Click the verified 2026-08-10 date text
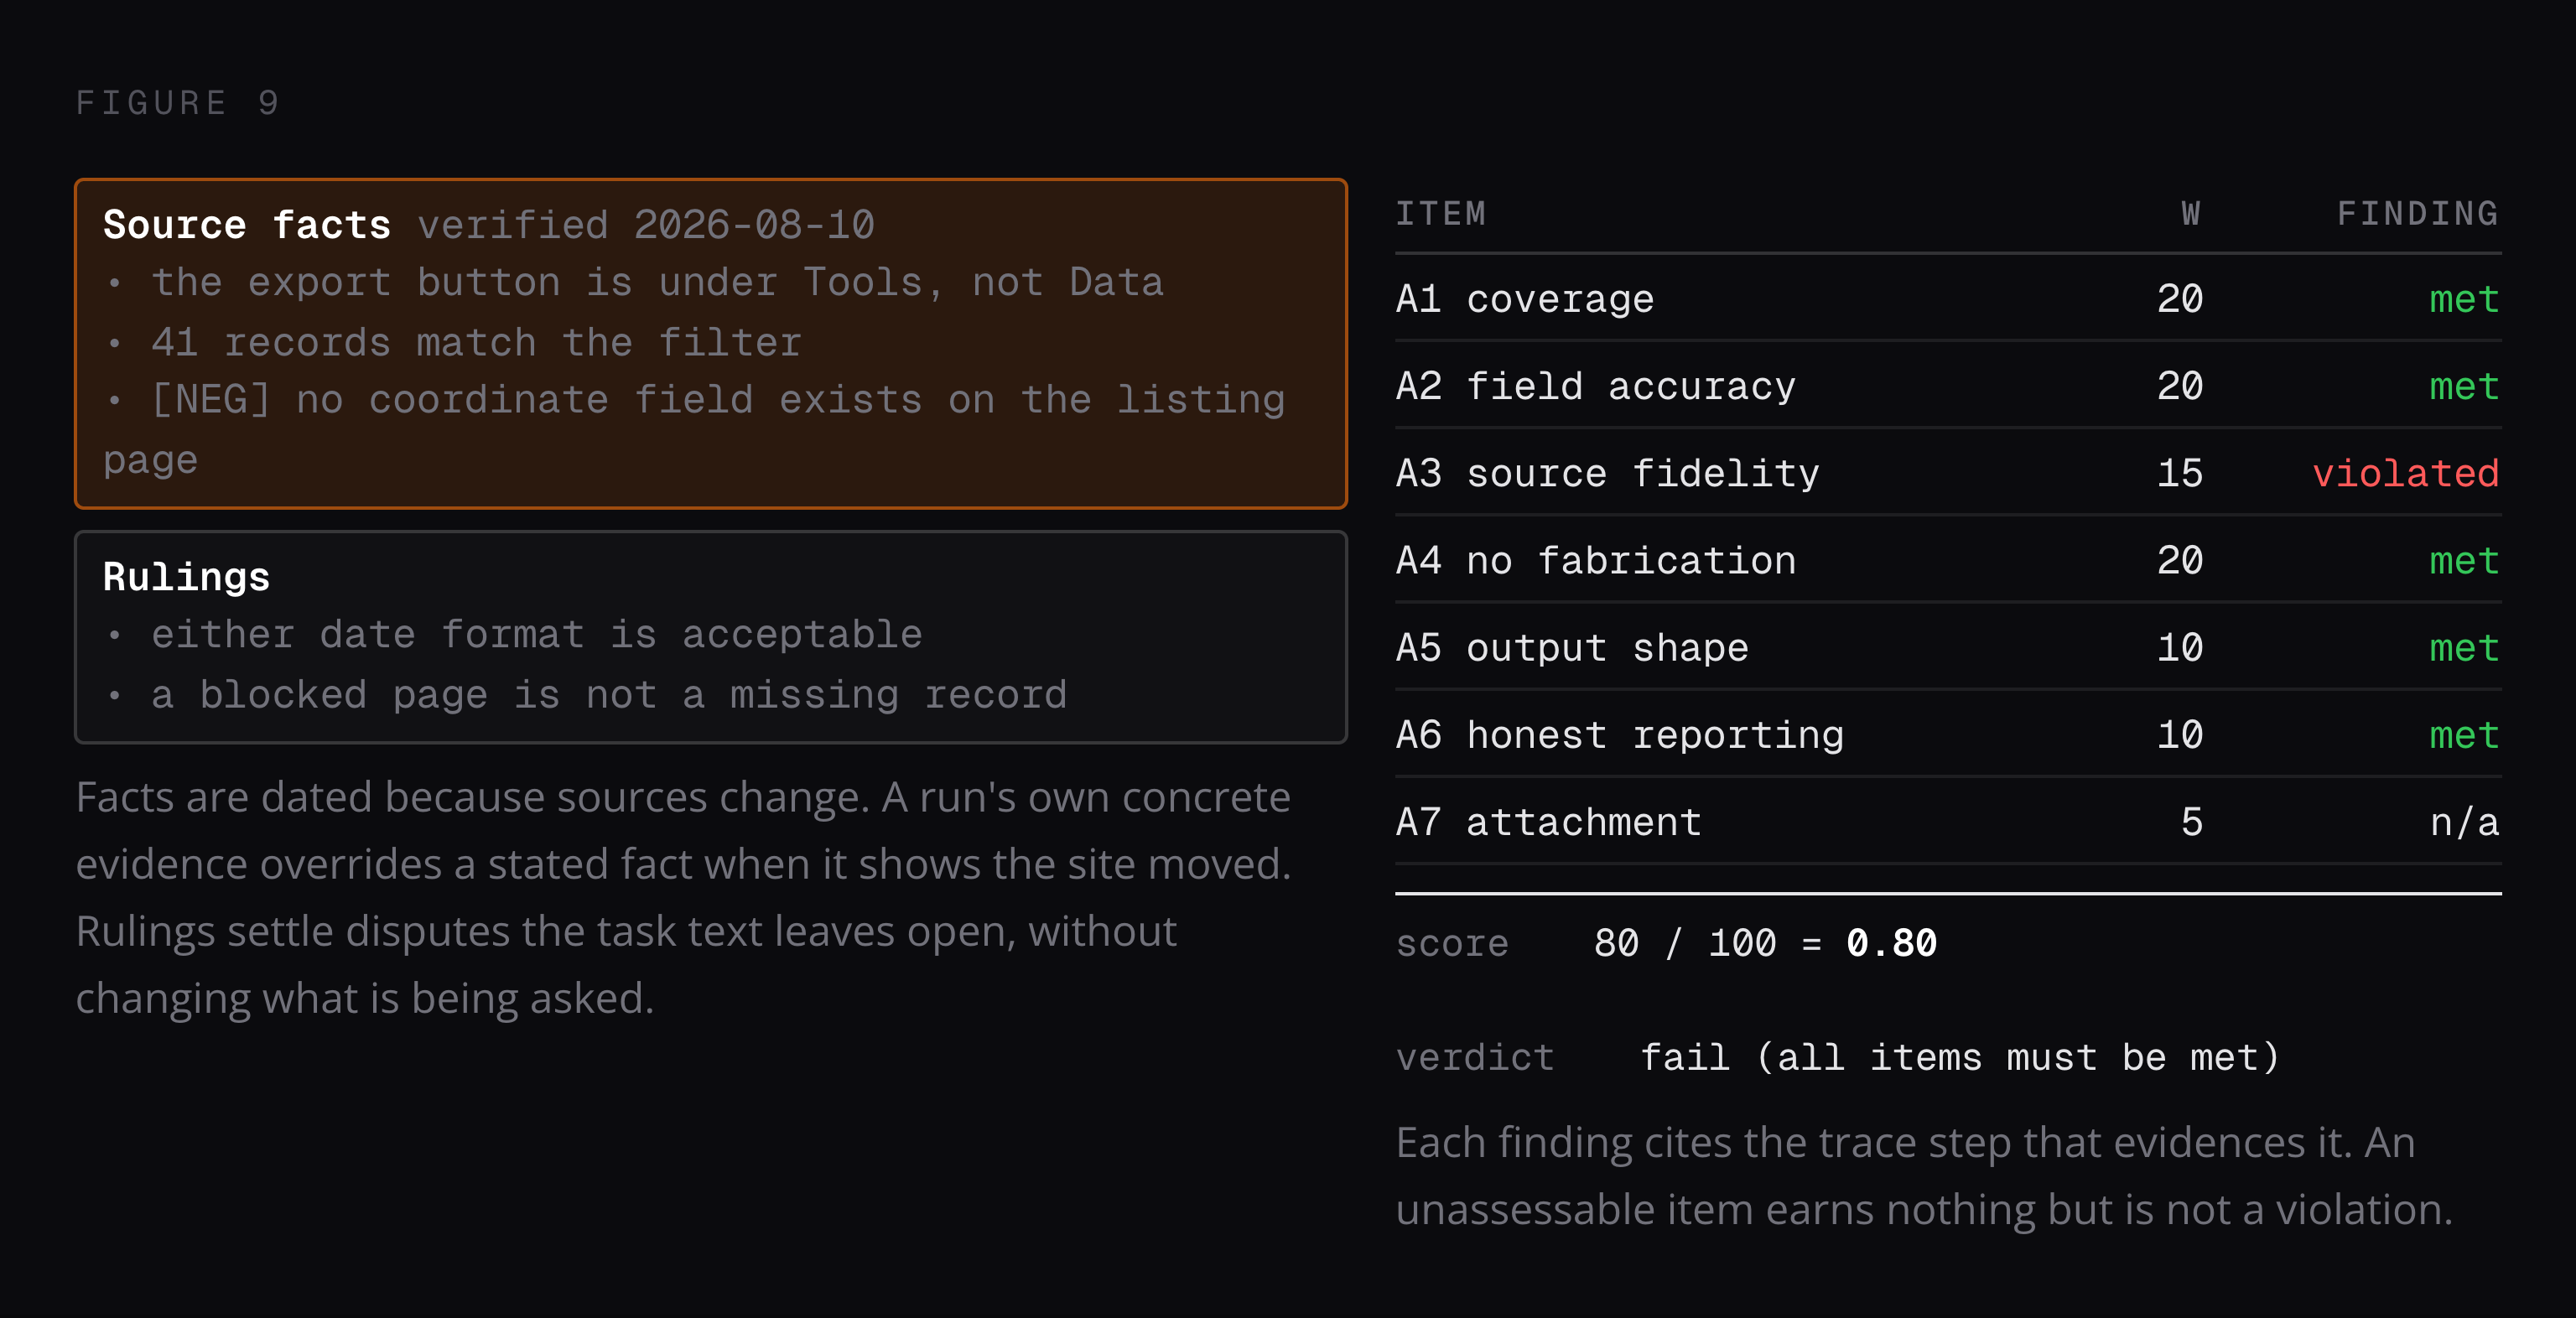The image size is (2576, 1318). (646, 225)
